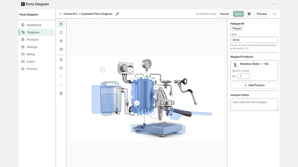
Task: Zoom in on the canvas
Action: (61, 60)
